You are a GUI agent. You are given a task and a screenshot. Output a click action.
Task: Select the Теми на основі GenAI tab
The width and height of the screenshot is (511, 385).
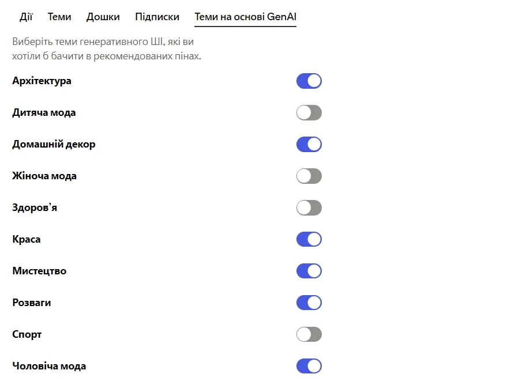click(245, 17)
